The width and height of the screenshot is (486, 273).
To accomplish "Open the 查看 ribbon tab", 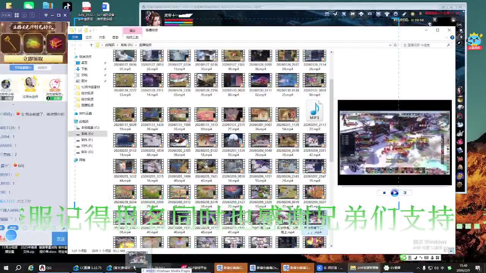I will coord(115,37).
